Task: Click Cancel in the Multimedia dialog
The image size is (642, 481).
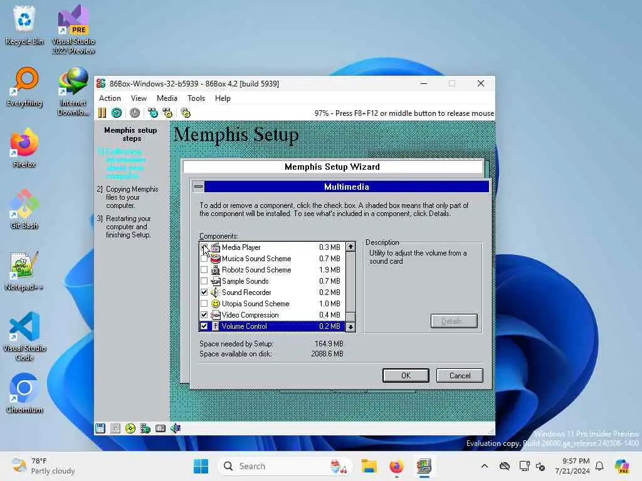Action: pos(460,376)
